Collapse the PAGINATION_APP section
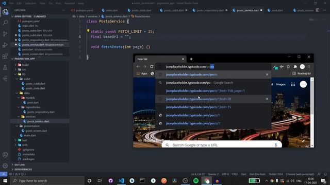330x185 pixels. [24, 59]
